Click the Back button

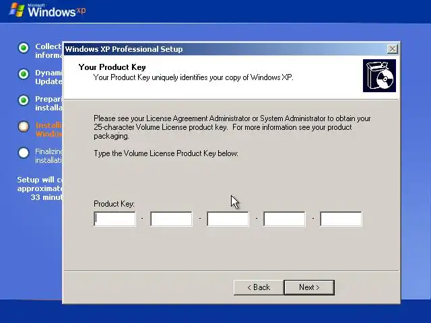(259, 287)
